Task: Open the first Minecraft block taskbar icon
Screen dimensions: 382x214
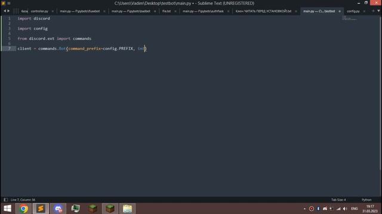Action: click(x=93, y=209)
